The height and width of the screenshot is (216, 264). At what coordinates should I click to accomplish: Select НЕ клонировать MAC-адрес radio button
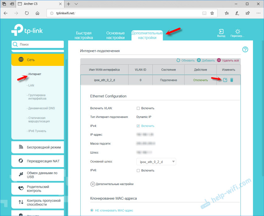click(x=92, y=210)
